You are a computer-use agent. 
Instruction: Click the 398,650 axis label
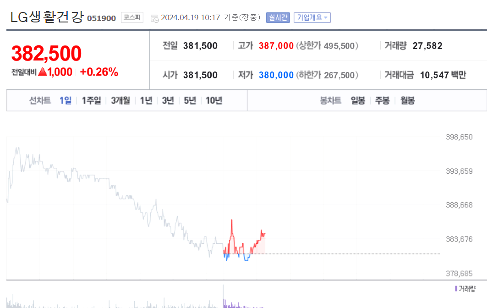(459, 137)
